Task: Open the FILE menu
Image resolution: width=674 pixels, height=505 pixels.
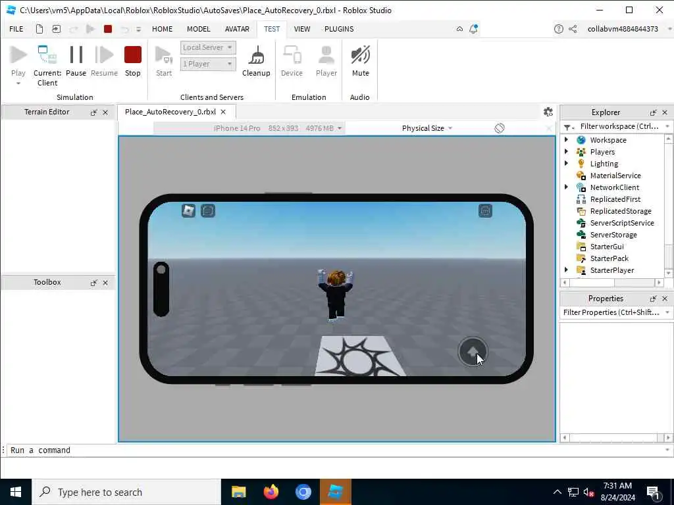Action: 16,29
